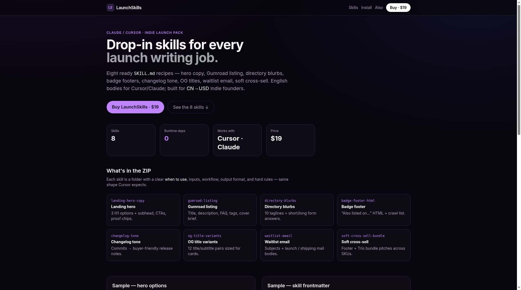
Task: Select the Waitlist email skill card
Action: [297, 245]
